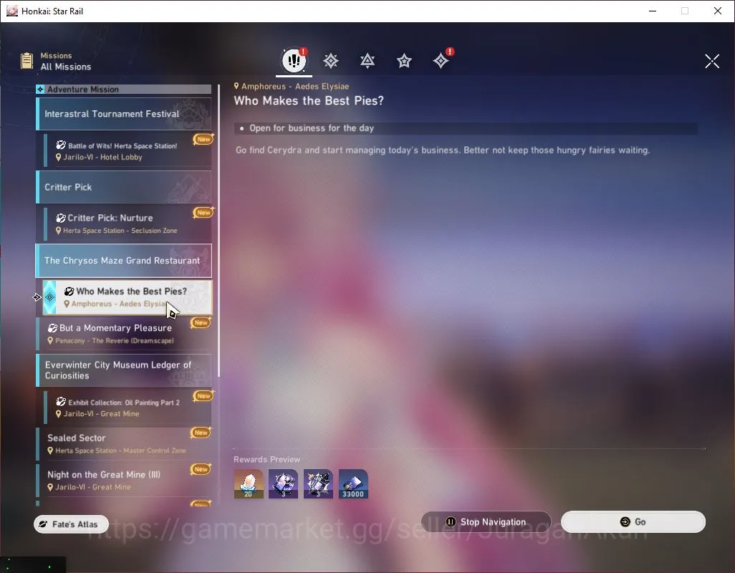Click the Rewards Preview label

[266, 459]
